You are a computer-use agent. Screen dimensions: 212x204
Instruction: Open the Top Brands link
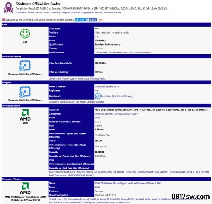tap(118, 172)
